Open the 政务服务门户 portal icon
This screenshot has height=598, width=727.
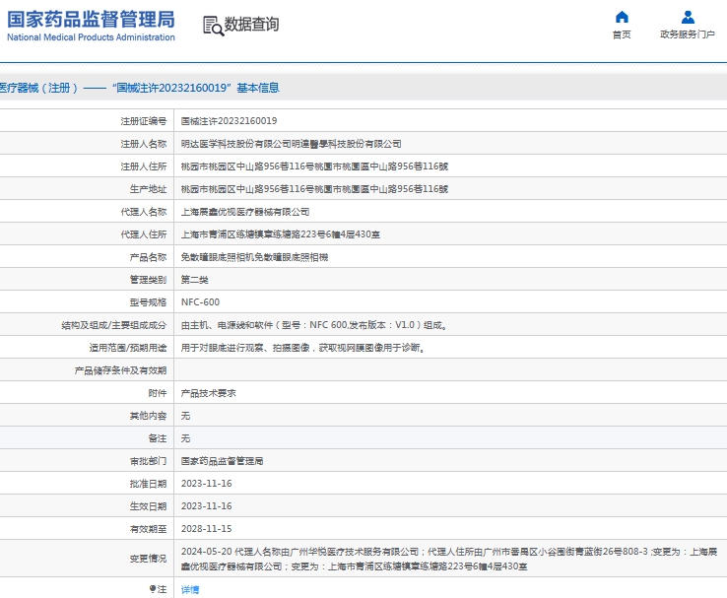point(688,17)
